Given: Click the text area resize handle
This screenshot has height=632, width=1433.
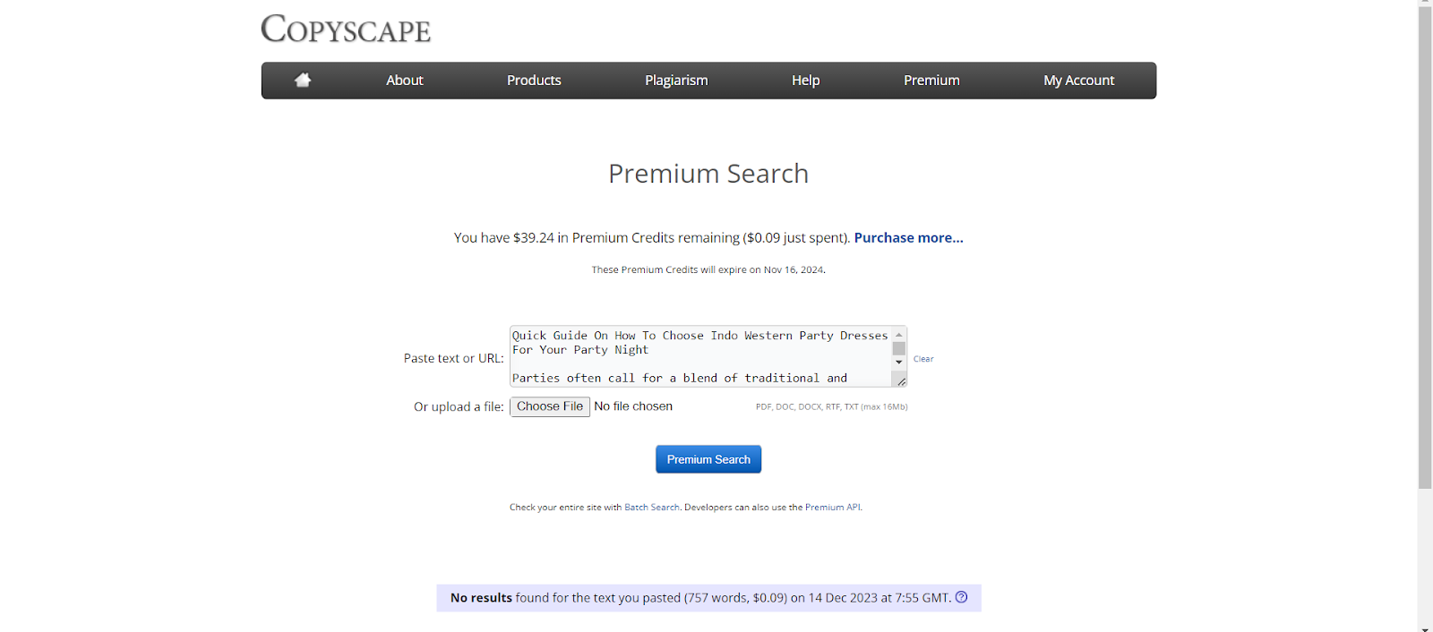Looking at the screenshot, I should pos(901,381).
